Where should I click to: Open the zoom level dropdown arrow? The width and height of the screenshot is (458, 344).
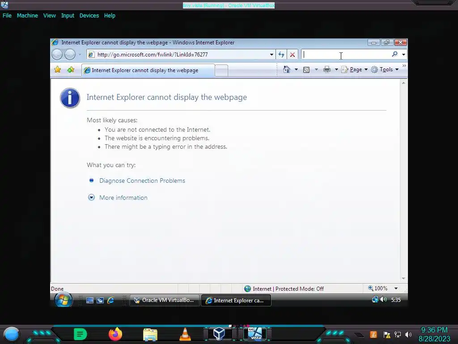[396, 288]
